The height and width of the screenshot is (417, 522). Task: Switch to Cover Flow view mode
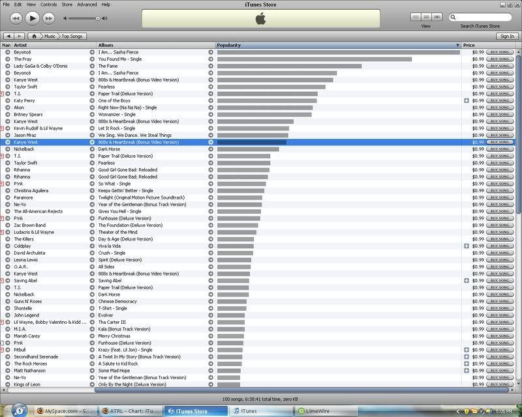tap(437, 17)
